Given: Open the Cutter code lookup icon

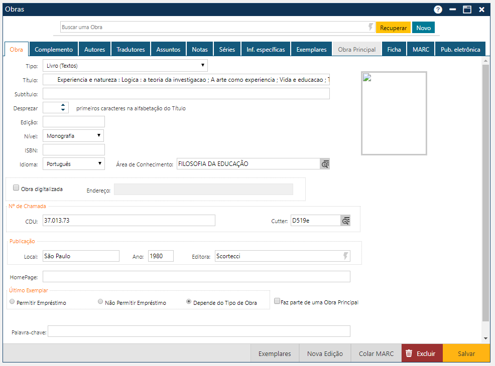Looking at the screenshot, I should [345, 220].
